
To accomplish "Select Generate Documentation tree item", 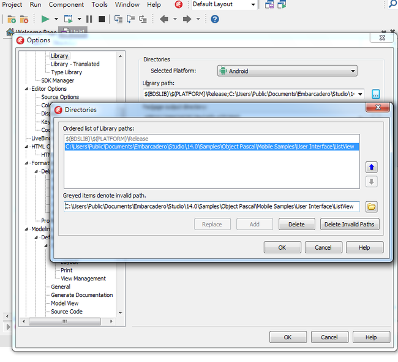I will click(x=82, y=295).
